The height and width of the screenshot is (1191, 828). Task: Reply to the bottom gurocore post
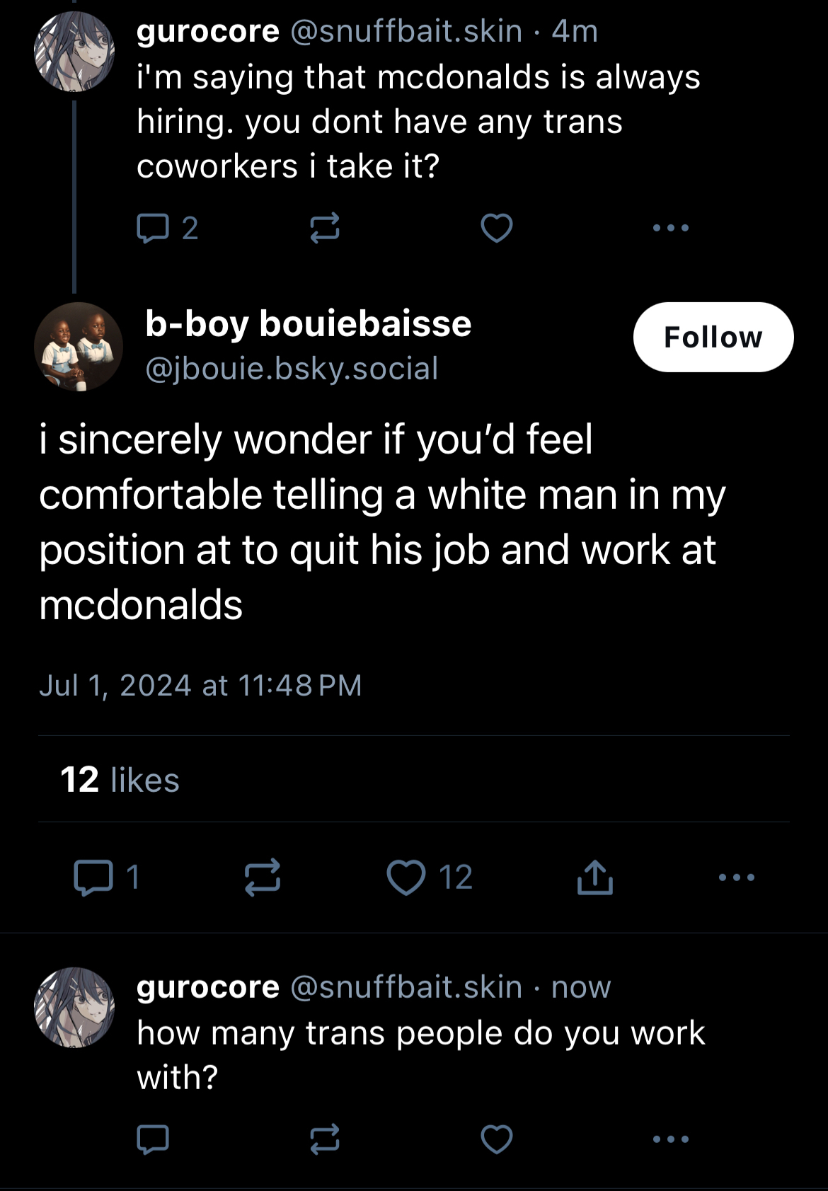pyautogui.click(x=153, y=1139)
